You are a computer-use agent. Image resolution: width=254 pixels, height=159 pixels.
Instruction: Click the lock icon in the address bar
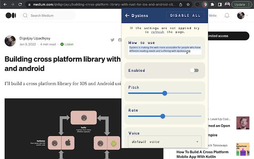[29, 4]
